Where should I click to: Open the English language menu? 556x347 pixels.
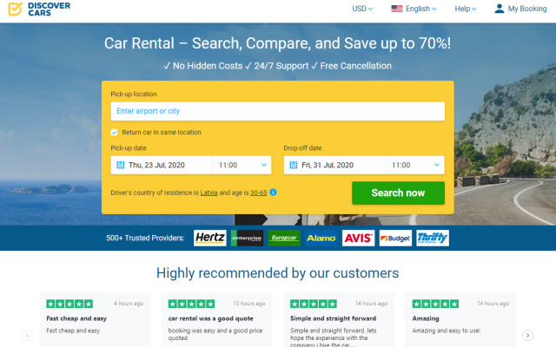pyautogui.click(x=414, y=9)
